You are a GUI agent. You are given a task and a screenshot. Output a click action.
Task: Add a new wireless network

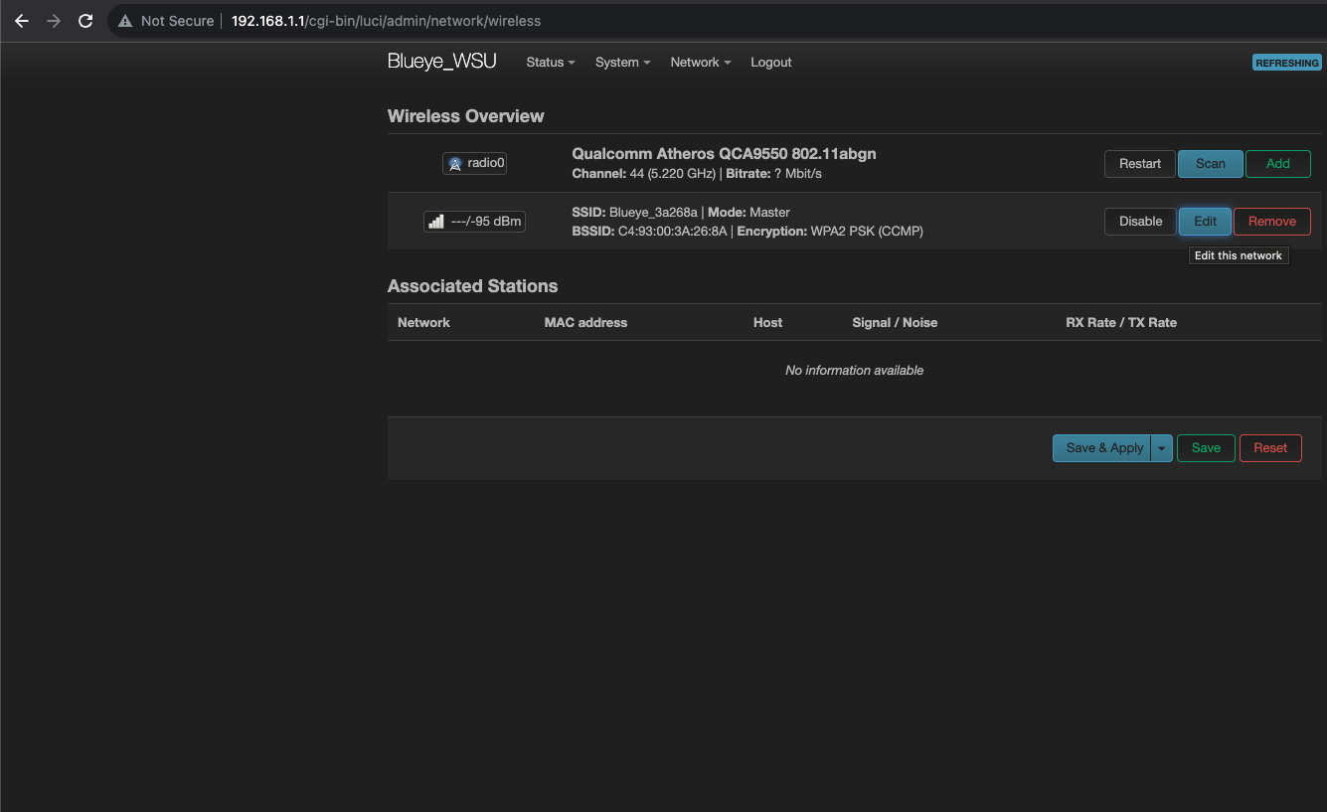1278,164
